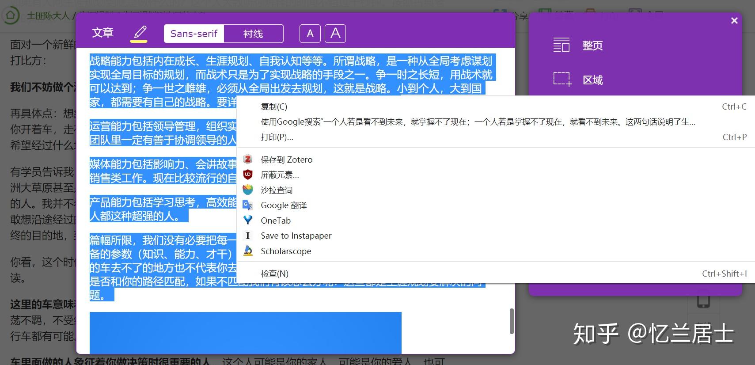Screen dimensions: 755x365
Task: Click the 区域 dashed rectangle icon
Action: [562, 79]
